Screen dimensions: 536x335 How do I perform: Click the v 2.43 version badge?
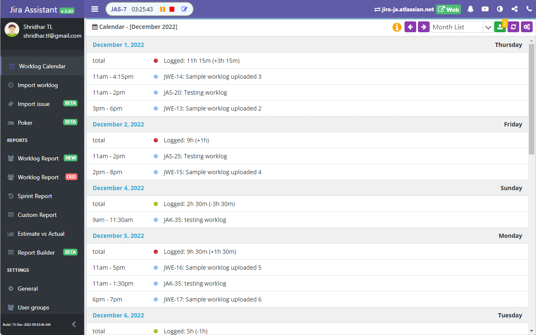[x=67, y=11]
